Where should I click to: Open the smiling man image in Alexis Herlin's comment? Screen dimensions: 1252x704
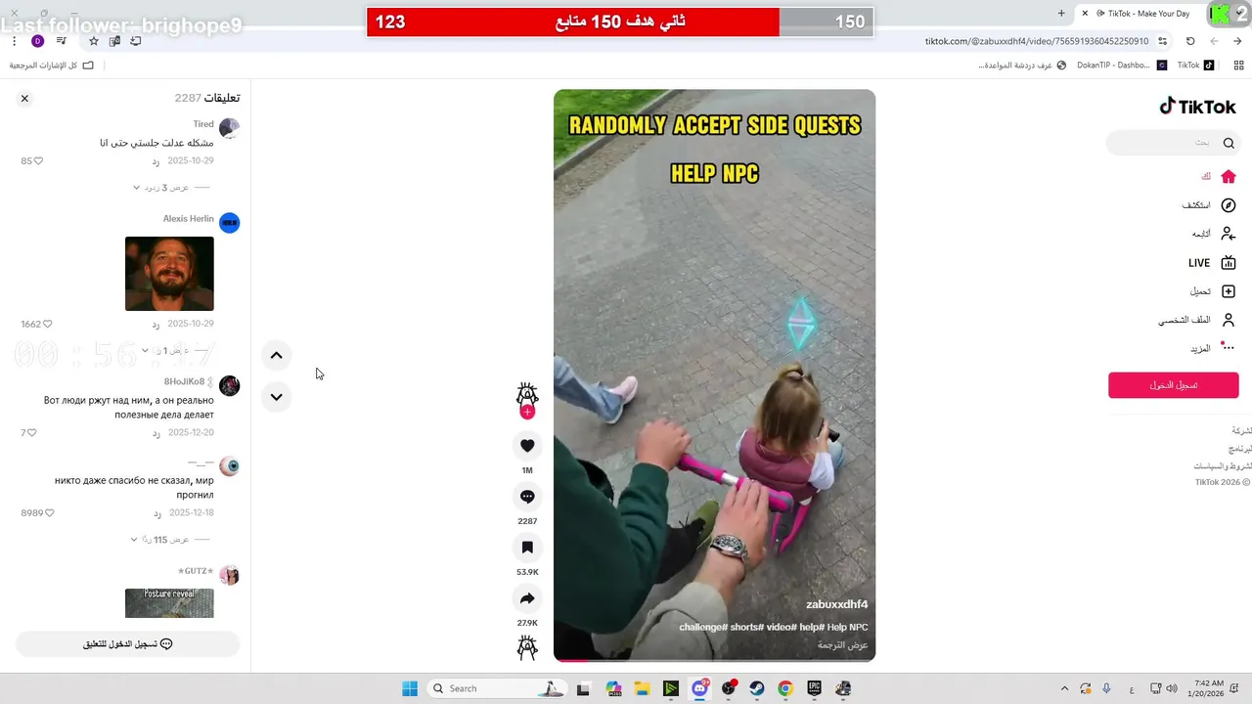coord(169,274)
